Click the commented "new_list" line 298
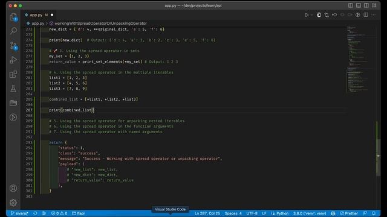Screen dimensions: 387x217 pos(93,169)
